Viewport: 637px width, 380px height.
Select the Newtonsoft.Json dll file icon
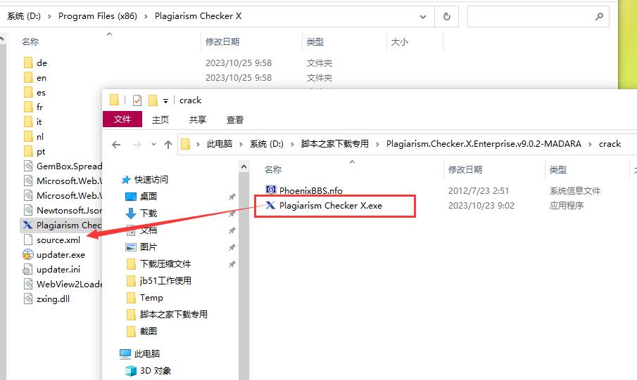coord(28,210)
